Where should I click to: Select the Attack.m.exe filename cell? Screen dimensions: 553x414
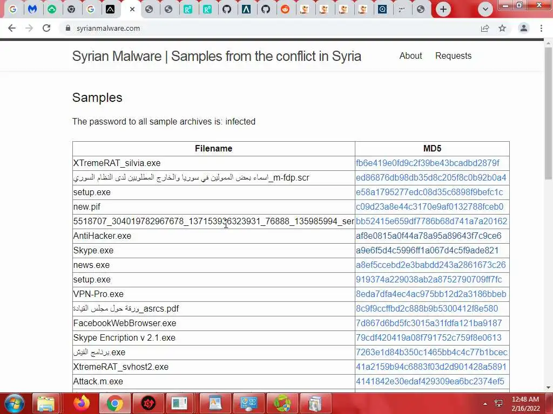click(x=214, y=381)
